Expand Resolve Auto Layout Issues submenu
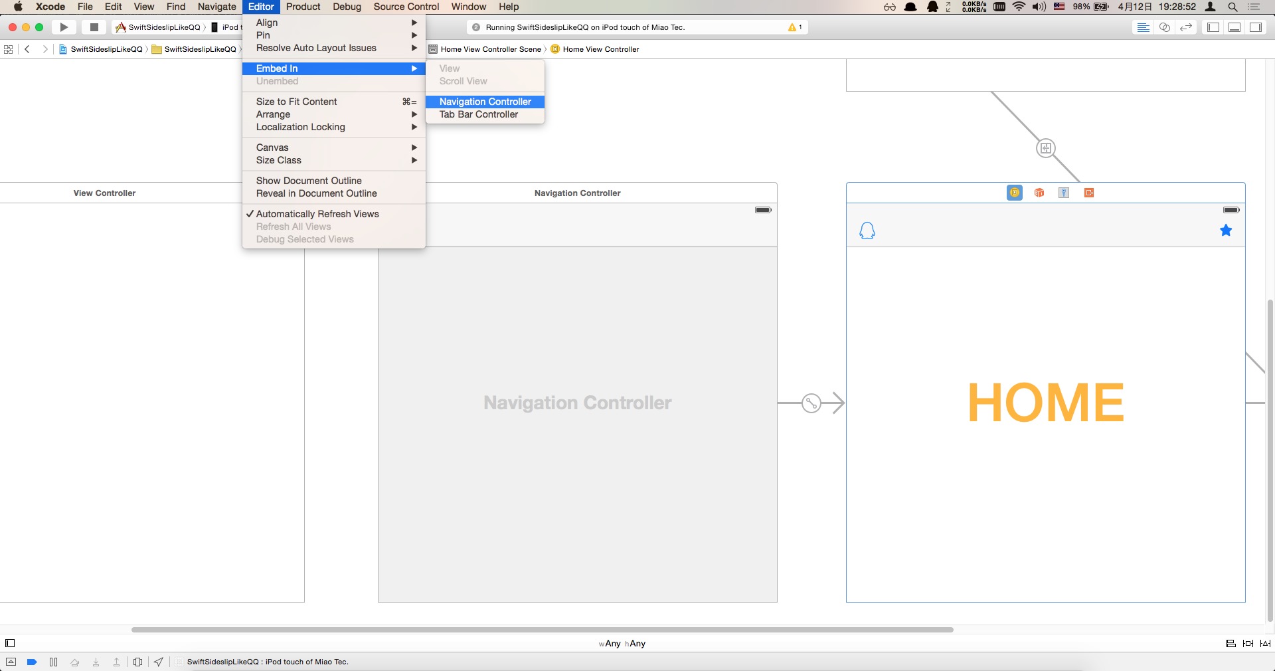 click(333, 48)
